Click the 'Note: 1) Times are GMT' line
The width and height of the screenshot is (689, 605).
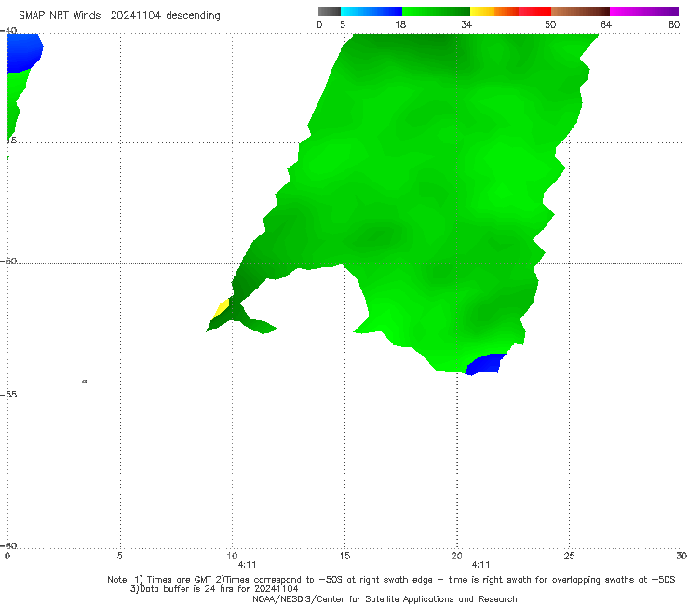click(391, 580)
